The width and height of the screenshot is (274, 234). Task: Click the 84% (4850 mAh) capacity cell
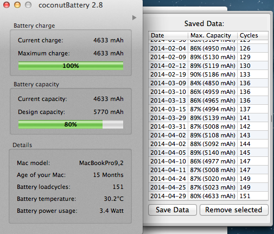[x=213, y=83]
